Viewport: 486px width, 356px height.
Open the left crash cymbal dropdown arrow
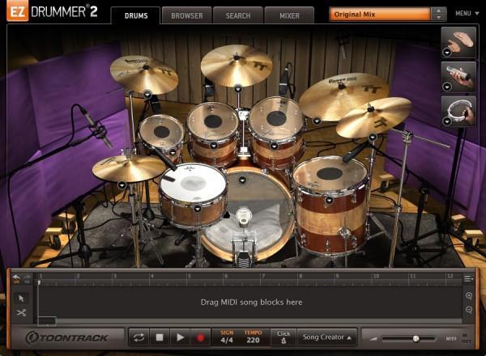coord(147,93)
